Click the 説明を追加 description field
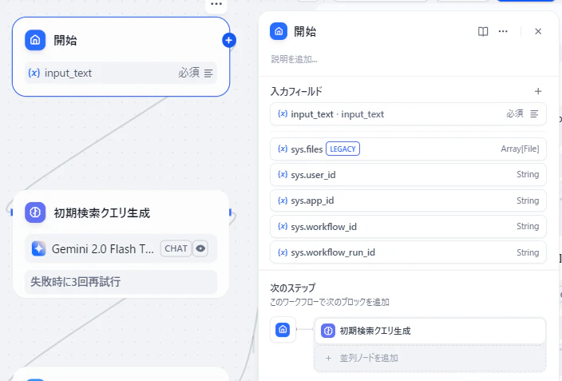The height and width of the screenshot is (381, 562). [295, 59]
